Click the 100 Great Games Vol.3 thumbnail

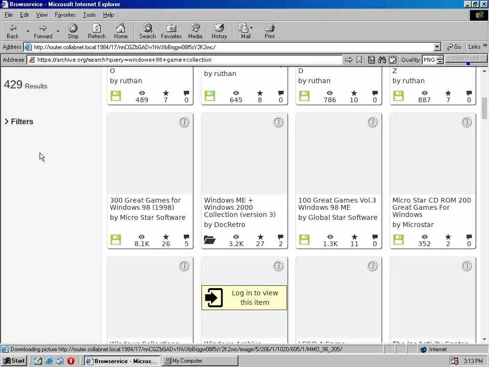(339, 154)
